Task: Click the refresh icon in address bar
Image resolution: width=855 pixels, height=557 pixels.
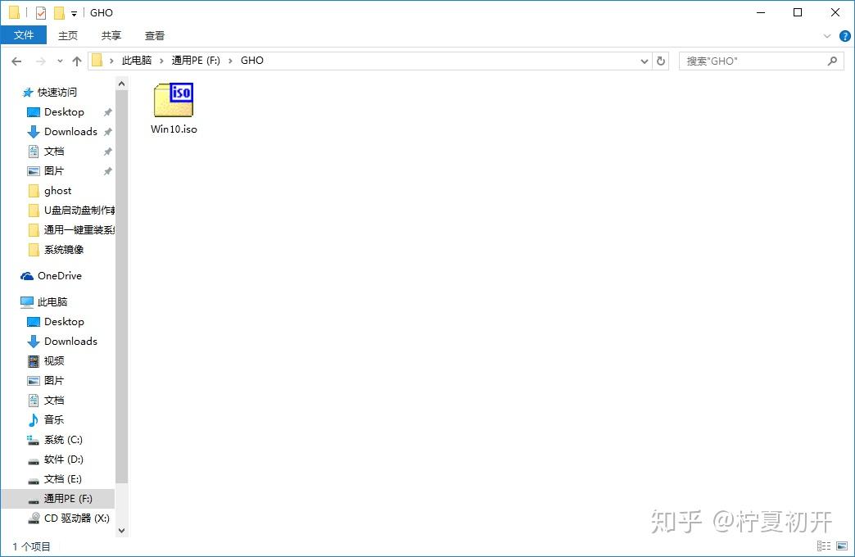Action: 661,60
